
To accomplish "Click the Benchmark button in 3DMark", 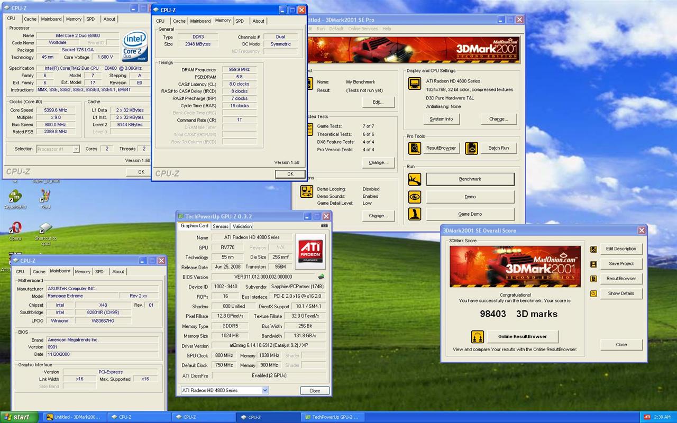I will point(470,179).
